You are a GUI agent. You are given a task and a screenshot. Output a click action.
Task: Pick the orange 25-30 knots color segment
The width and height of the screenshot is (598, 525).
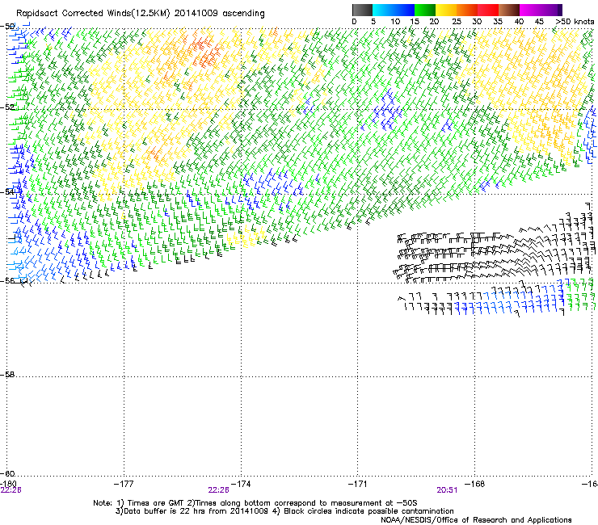(x=467, y=10)
